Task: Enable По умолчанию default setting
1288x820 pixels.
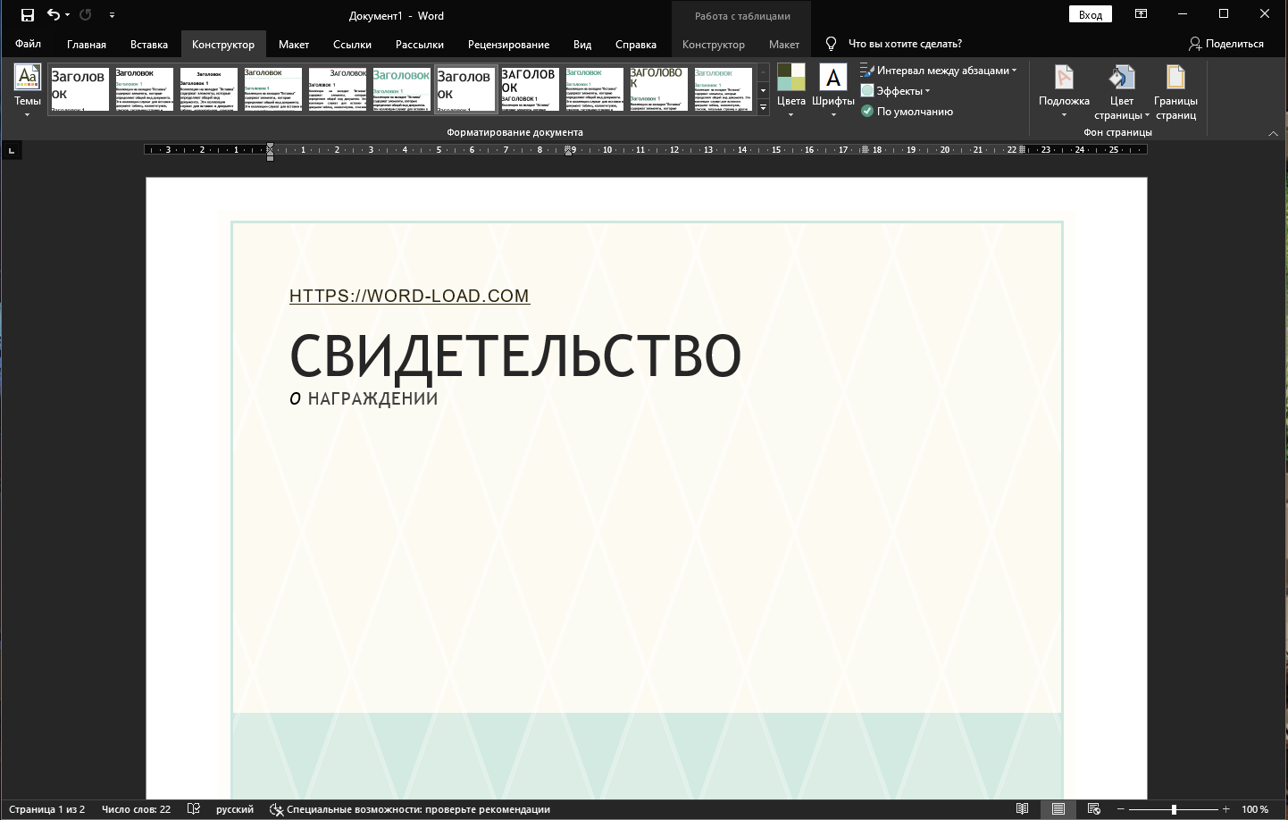Action: pyautogui.click(x=907, y=112)
